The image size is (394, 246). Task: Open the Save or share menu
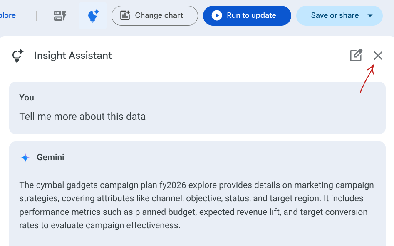click(335, 16)
